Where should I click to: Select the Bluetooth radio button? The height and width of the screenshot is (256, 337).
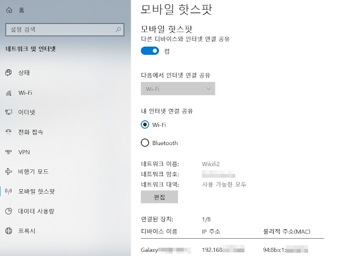145,142
